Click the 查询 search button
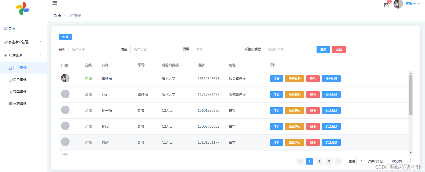This screenshot has height=172, width=425. pos(323,49)
